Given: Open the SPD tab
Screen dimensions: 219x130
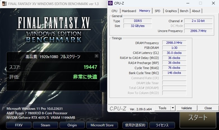Looking at the screenshot, I should pyautogui.click(x=158, y=11).
